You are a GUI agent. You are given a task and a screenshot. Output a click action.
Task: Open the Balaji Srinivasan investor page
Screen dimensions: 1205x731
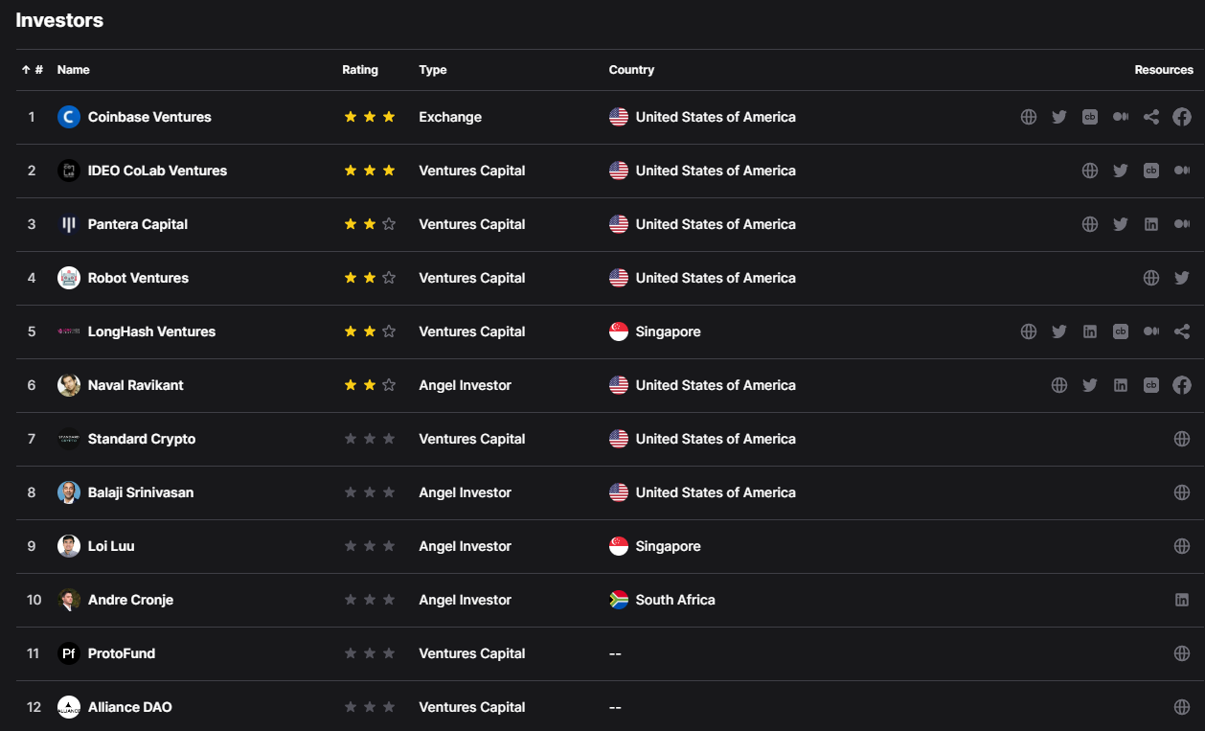tap(141, 492)
